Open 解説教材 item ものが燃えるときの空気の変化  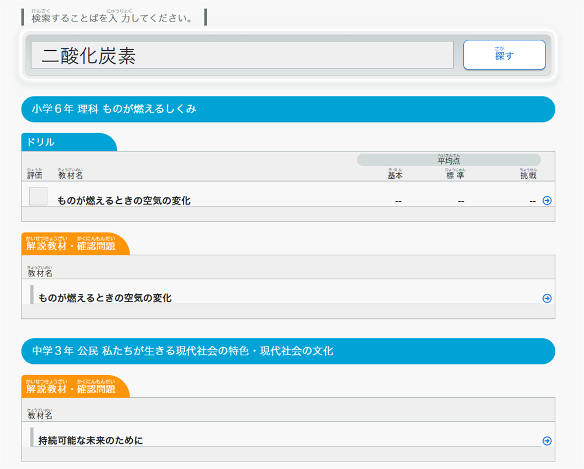coord(105,298)
